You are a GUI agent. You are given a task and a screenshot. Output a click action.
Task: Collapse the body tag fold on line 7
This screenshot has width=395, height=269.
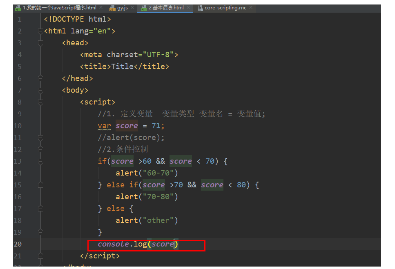[40, 90]
